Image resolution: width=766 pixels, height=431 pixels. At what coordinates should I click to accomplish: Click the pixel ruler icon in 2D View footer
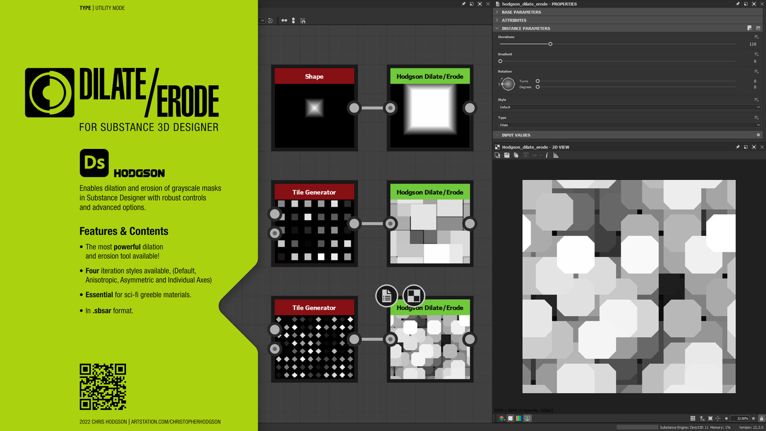702,418
